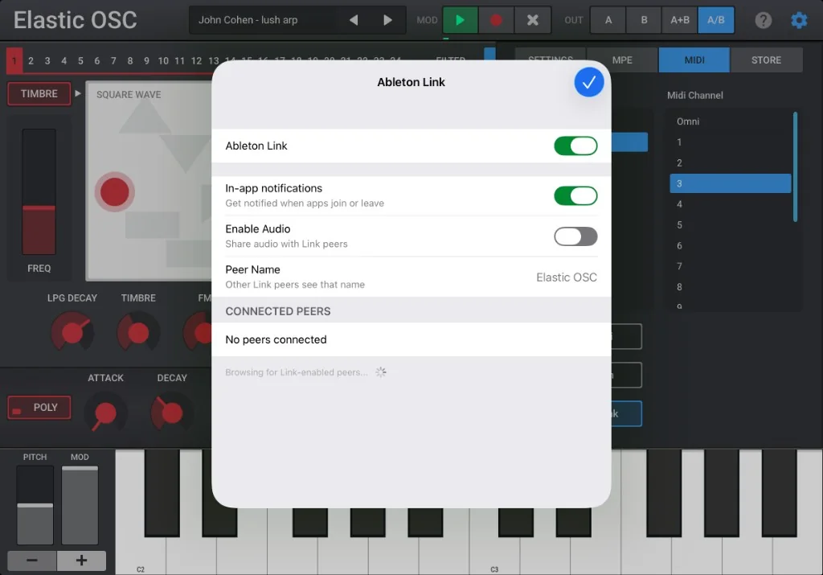Select sequencer step 10

[x=163, y=61]
